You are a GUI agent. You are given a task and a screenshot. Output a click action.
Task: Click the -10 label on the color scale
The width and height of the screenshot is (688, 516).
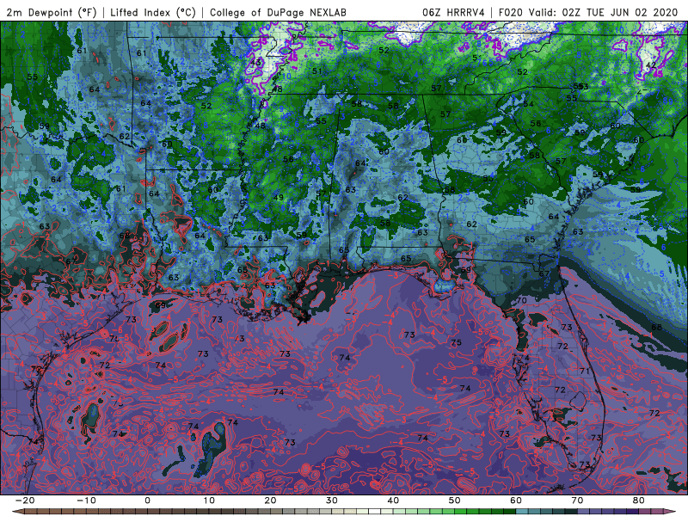tap(86, 501)
